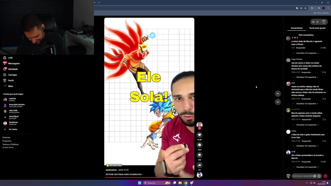The width and height of the screenshot is (331, 186).
Task: Open followed account Darkkham
Action: (x=11, y=123)
